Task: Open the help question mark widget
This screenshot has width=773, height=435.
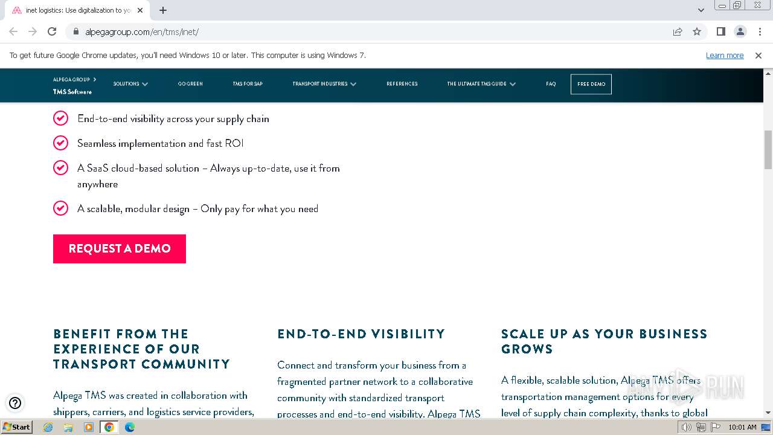Action: [15, 403]
